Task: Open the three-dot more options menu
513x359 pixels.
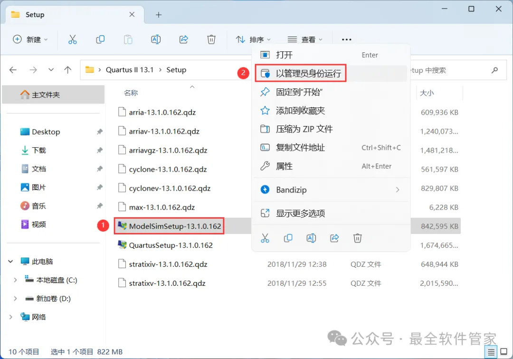Action: (346, 39)
